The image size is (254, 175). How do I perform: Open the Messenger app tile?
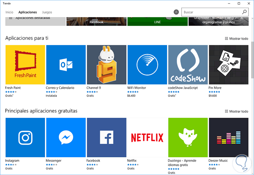pos(66,137)
